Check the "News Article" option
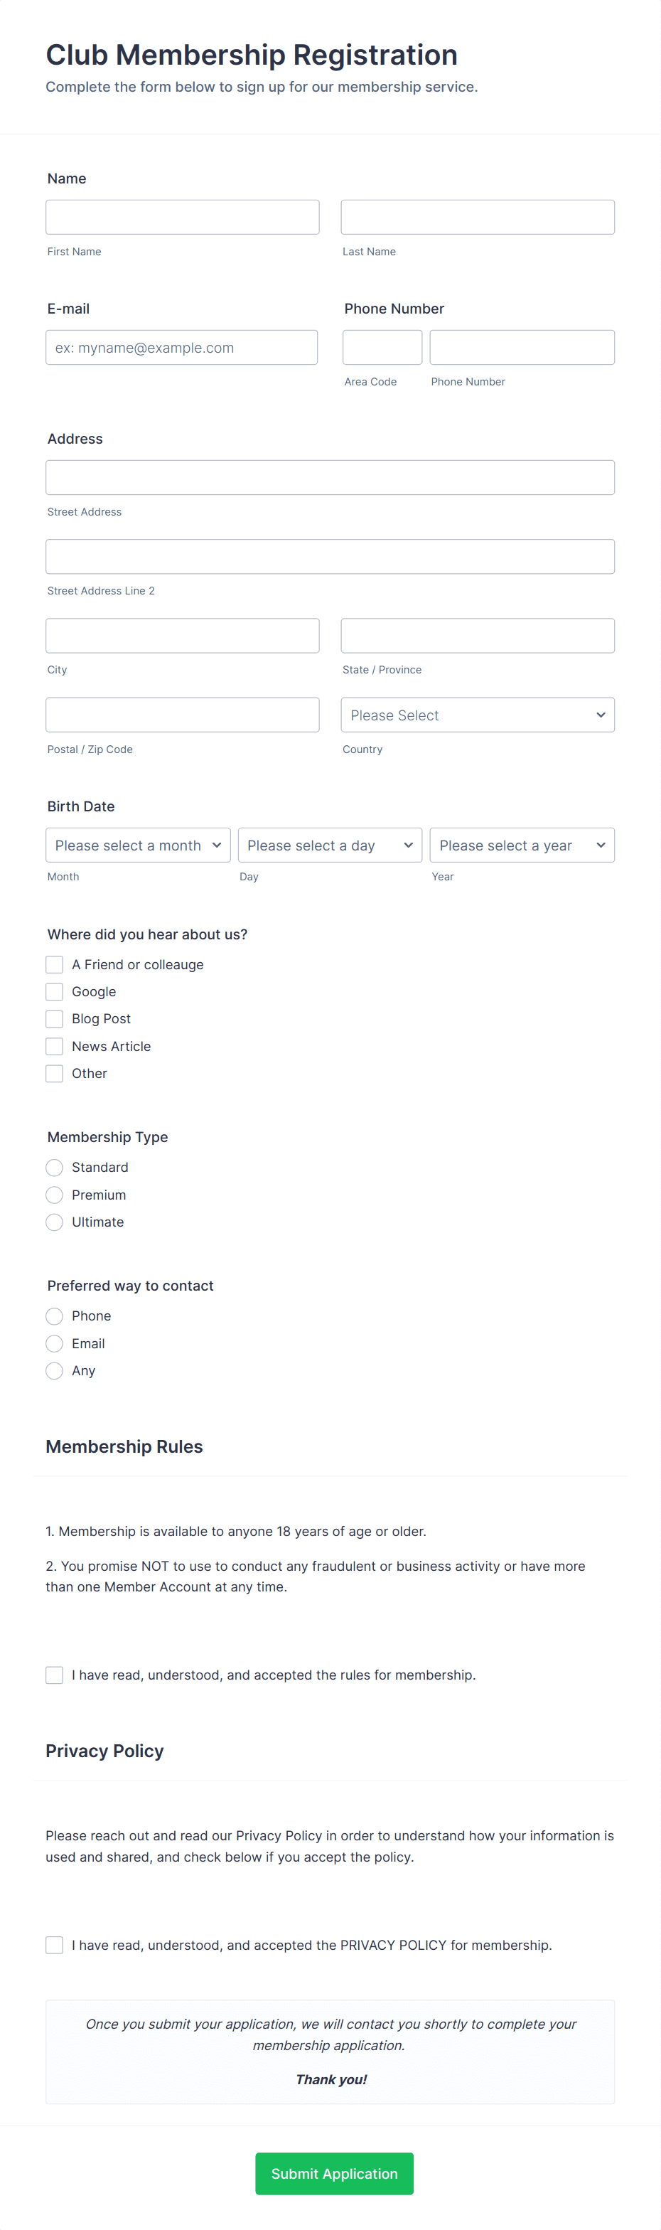Image resolution: width=661 pixels, height=2230 pixels. (53, 1046)
